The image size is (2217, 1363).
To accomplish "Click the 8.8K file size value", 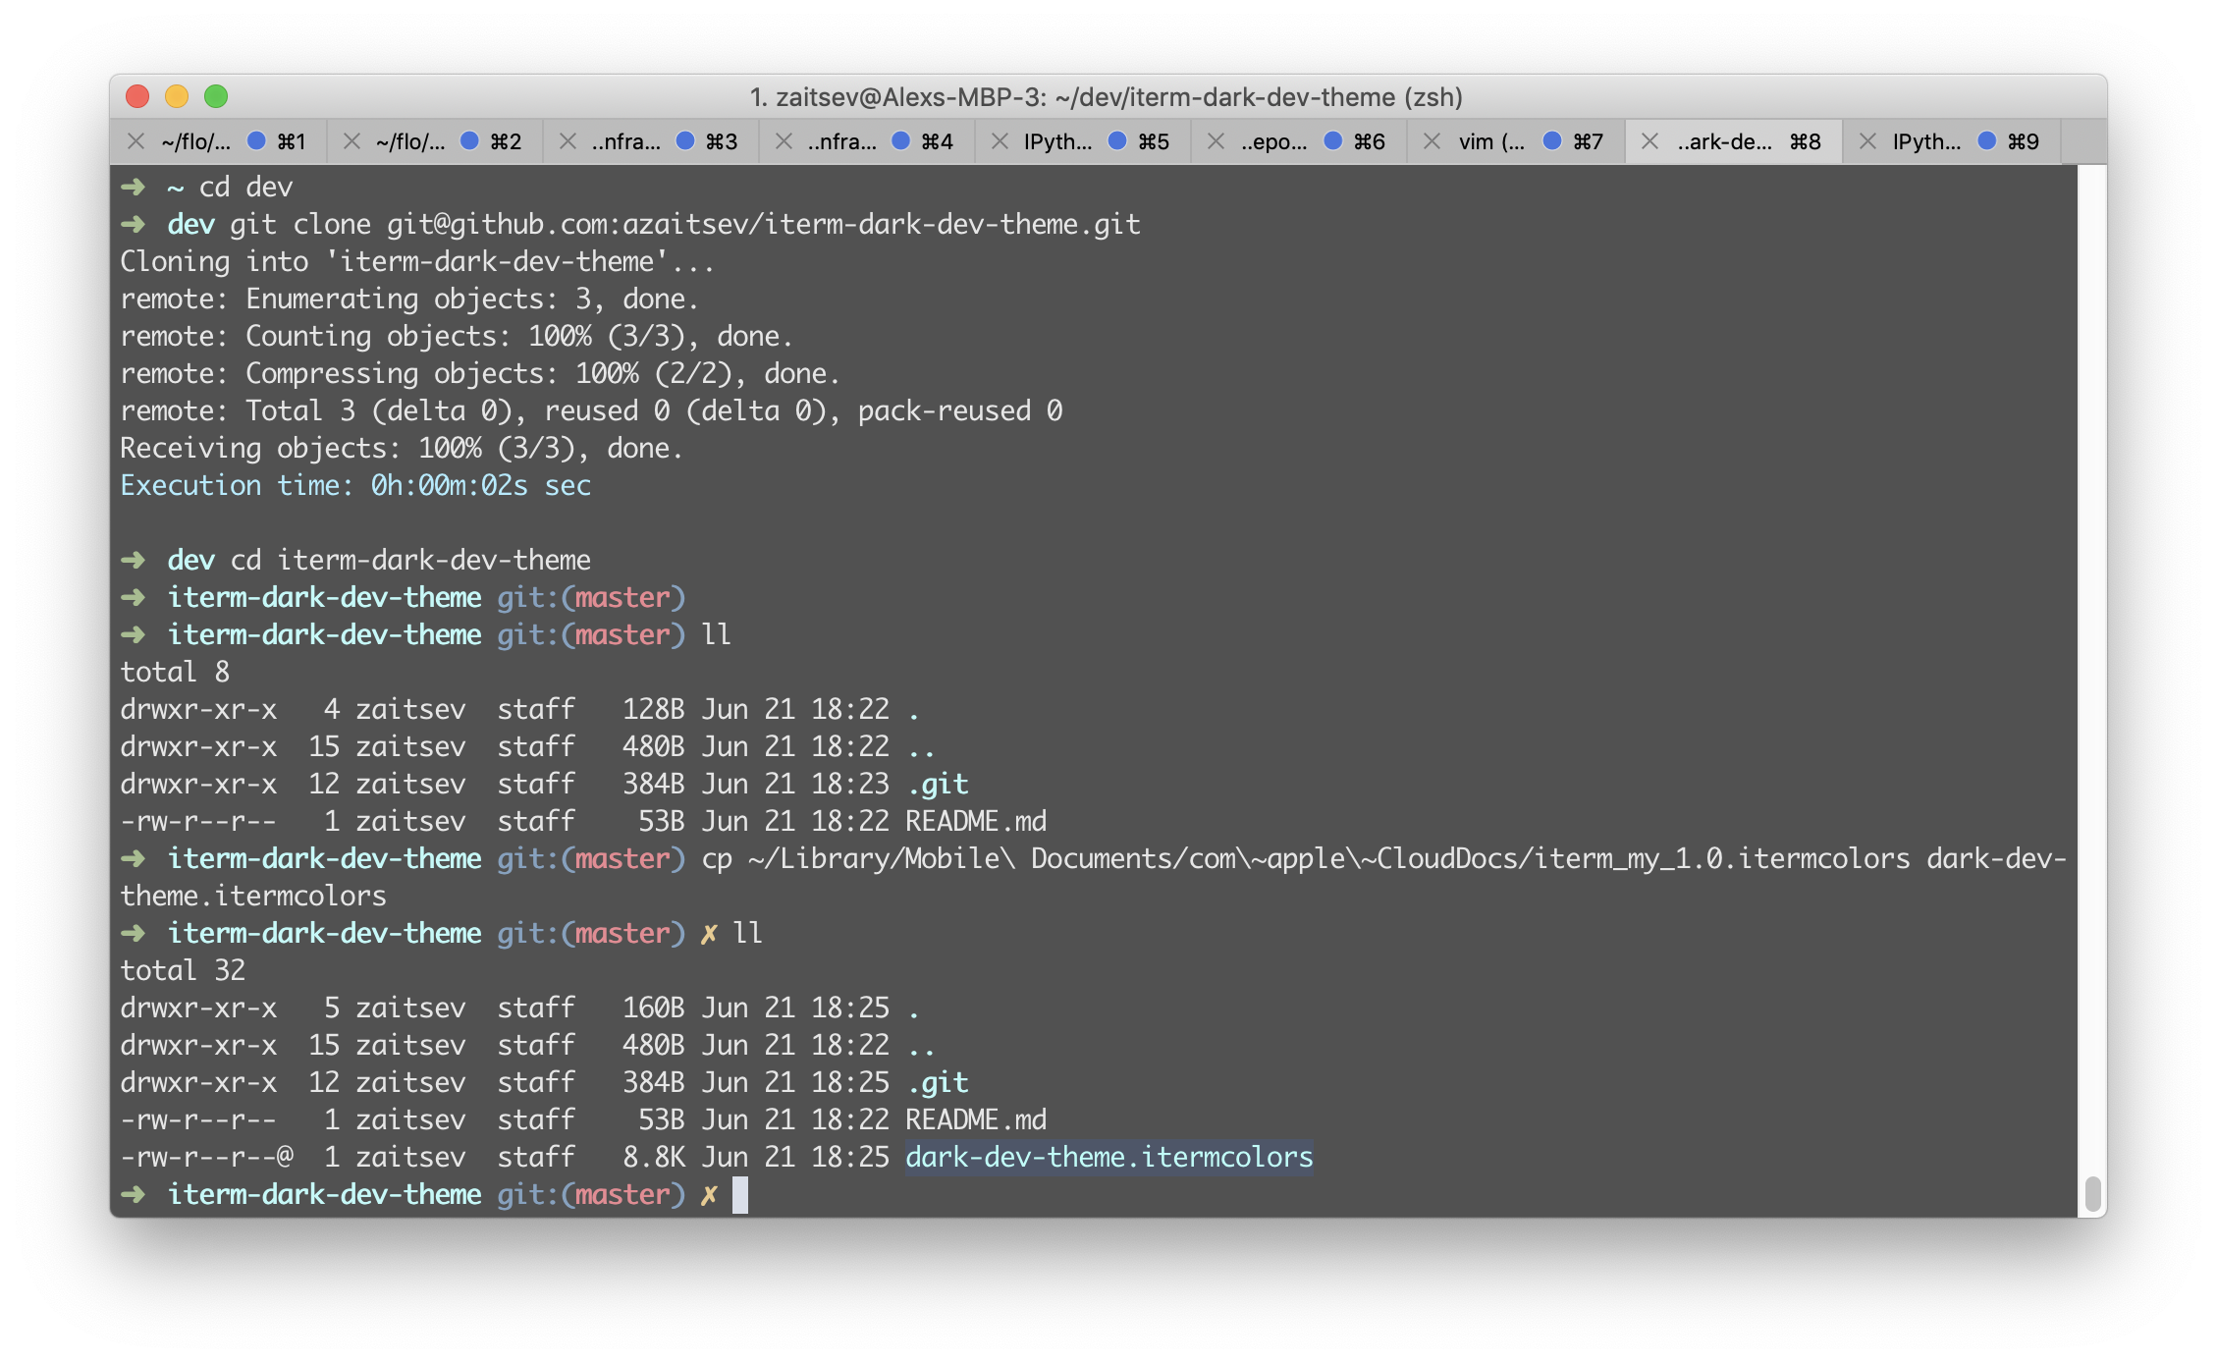I will 654,1157.
